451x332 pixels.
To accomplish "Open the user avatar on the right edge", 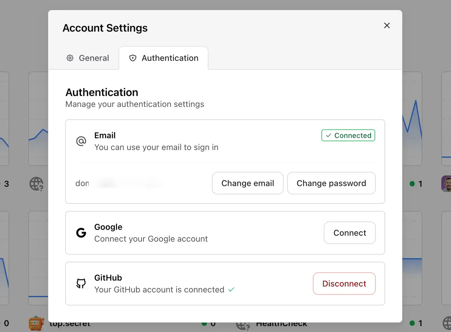I will (447, 183).
